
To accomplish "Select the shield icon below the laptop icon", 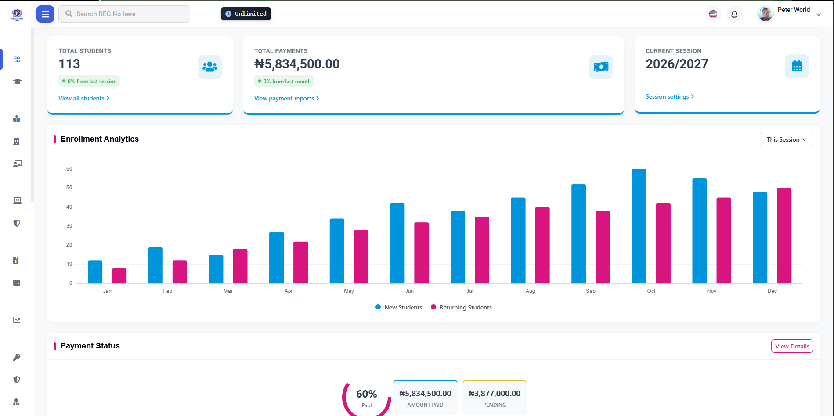I will (x=17, y=223).
